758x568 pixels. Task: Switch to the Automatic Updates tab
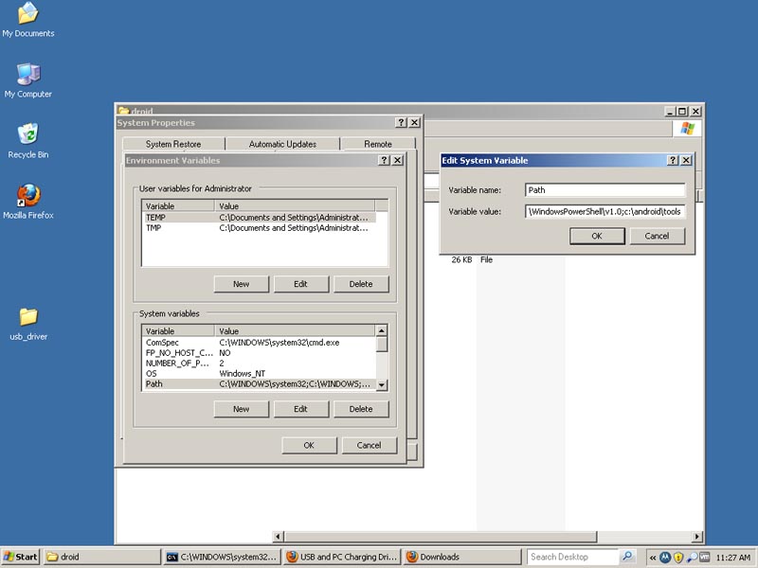282,144
